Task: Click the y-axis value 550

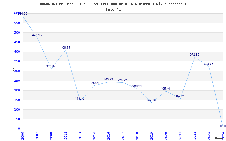Action: (17, 23)
